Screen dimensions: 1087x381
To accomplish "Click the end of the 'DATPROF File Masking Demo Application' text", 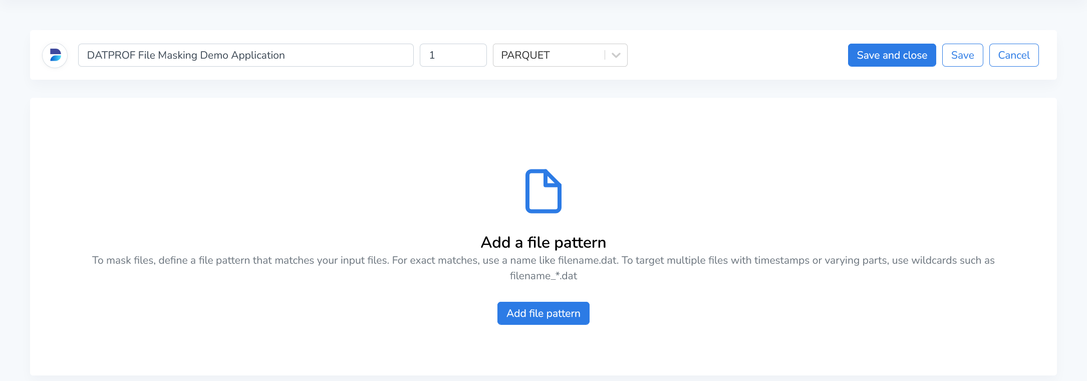I will click(285, 55).
